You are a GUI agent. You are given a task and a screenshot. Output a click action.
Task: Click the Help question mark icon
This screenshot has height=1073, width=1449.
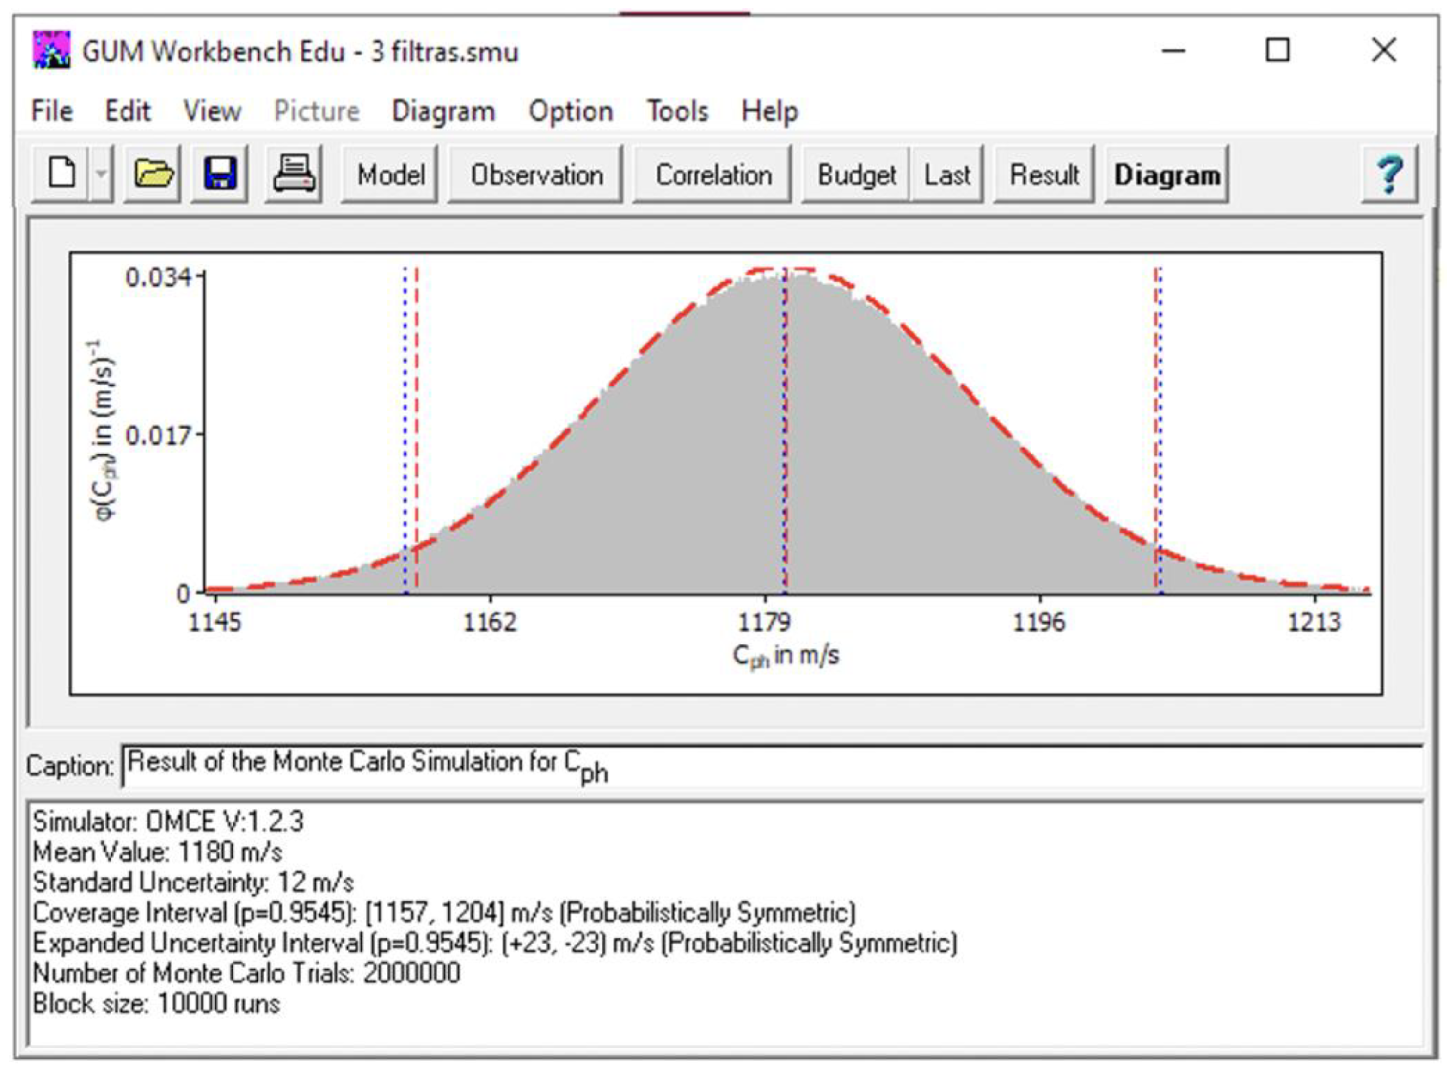click(x=1388, y=174)
